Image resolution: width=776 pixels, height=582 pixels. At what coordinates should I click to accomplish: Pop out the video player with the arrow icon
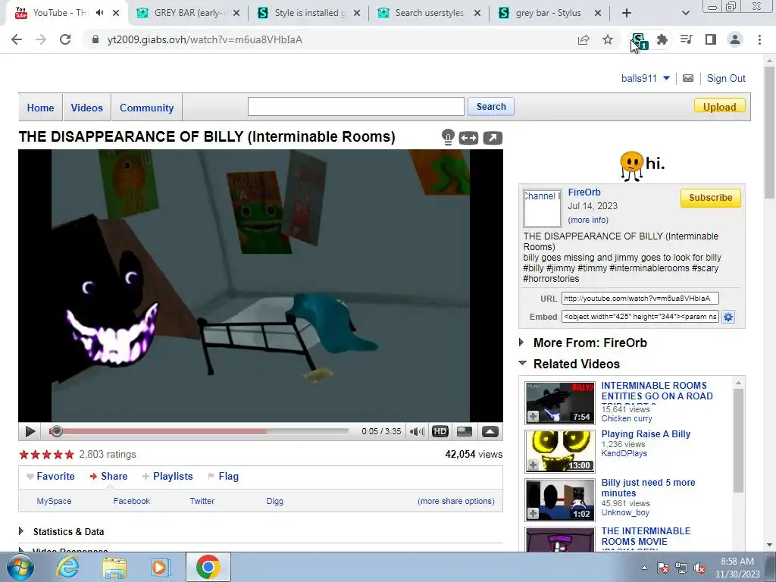(x=493, y=138)
